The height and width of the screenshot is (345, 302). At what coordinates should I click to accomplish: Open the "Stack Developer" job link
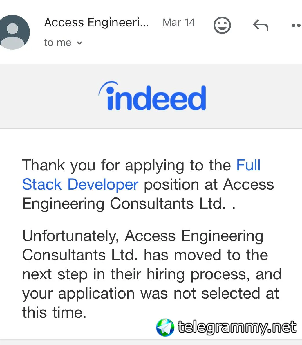pos(80,184)
